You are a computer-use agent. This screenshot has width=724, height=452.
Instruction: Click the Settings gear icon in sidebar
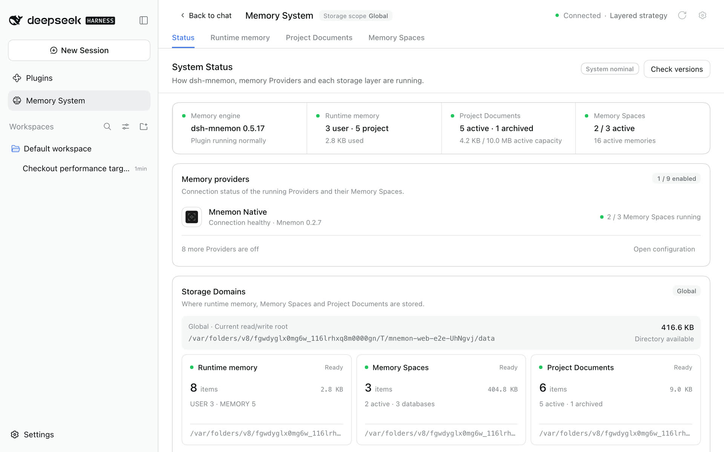[15, 435]
